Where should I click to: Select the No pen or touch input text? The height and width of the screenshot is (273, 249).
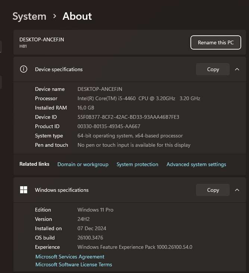coord(134,145)
